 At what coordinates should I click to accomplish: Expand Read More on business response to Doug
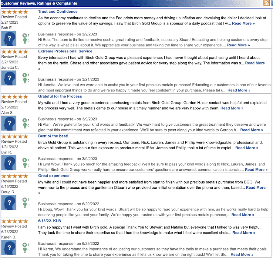(x=243, y=215)
